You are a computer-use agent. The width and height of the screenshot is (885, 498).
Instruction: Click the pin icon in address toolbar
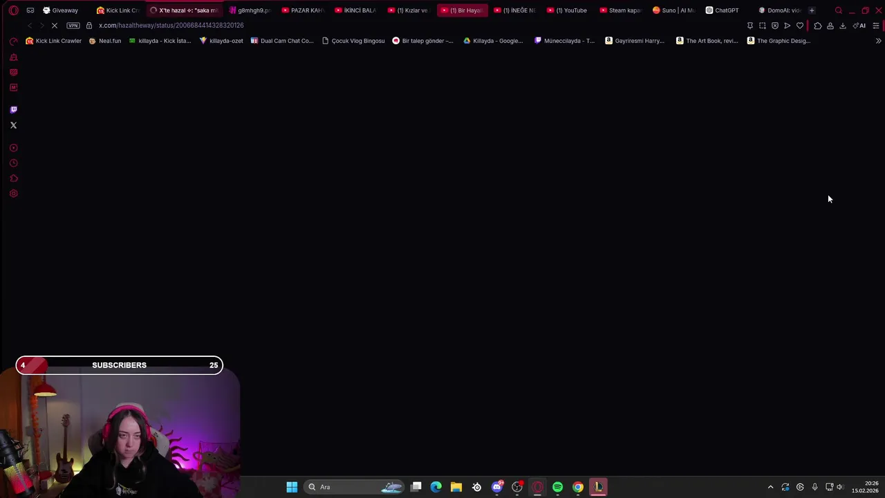click(750, 26)
